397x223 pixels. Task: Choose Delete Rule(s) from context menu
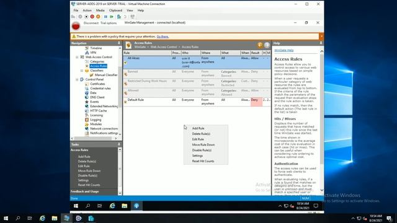point(201,134)
